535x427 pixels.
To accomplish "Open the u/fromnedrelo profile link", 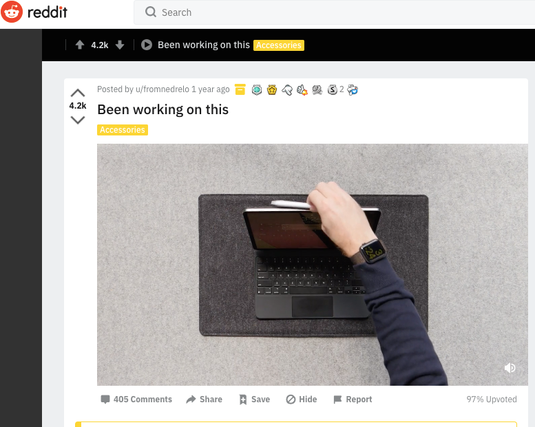I will pos(162,89).
